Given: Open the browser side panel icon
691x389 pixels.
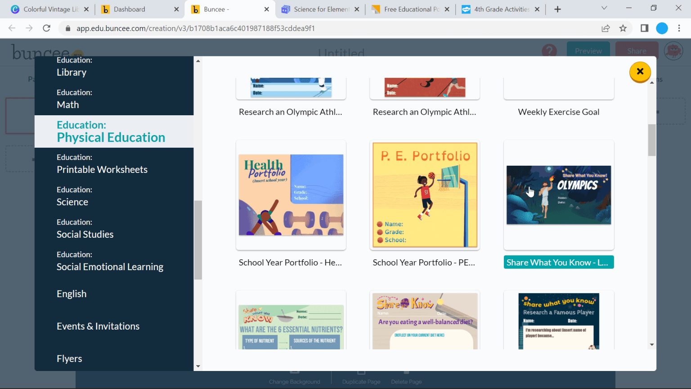Looking at the screenshot, I should click(x=644, y=28).
